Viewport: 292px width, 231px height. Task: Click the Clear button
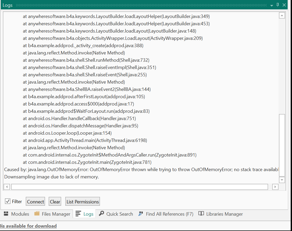55,202
